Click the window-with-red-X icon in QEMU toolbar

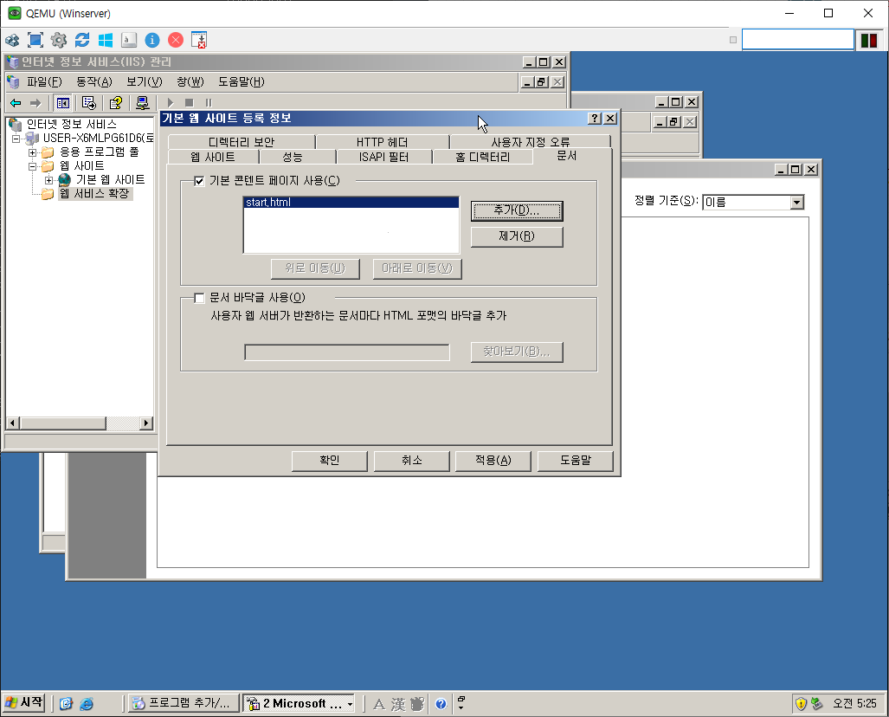[x=199, y=41]
